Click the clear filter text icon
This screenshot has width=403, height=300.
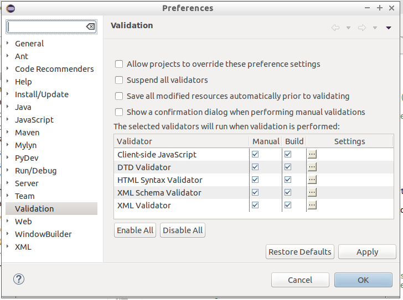pos(90,27)
